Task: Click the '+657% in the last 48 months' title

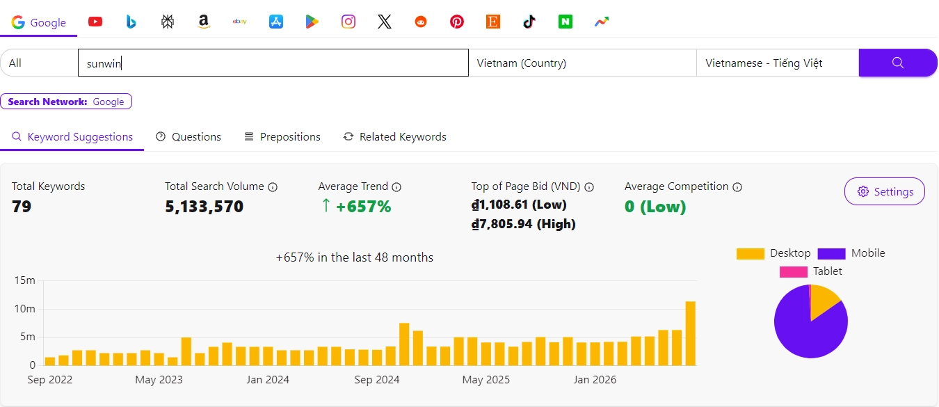Action: point(354,257)
